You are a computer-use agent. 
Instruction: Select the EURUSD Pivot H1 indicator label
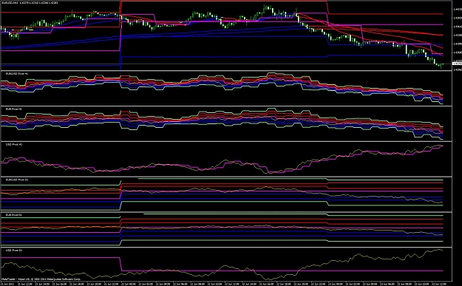(17, 73)
